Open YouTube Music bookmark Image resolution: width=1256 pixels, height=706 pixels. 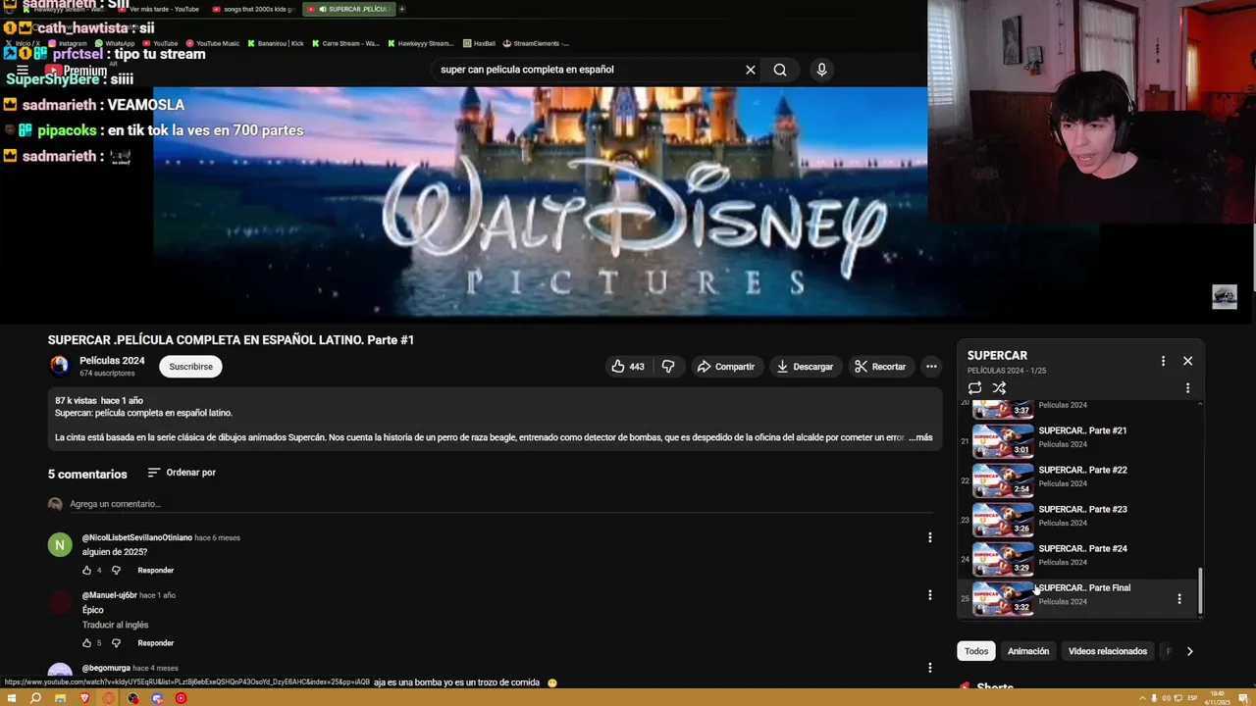214,43
